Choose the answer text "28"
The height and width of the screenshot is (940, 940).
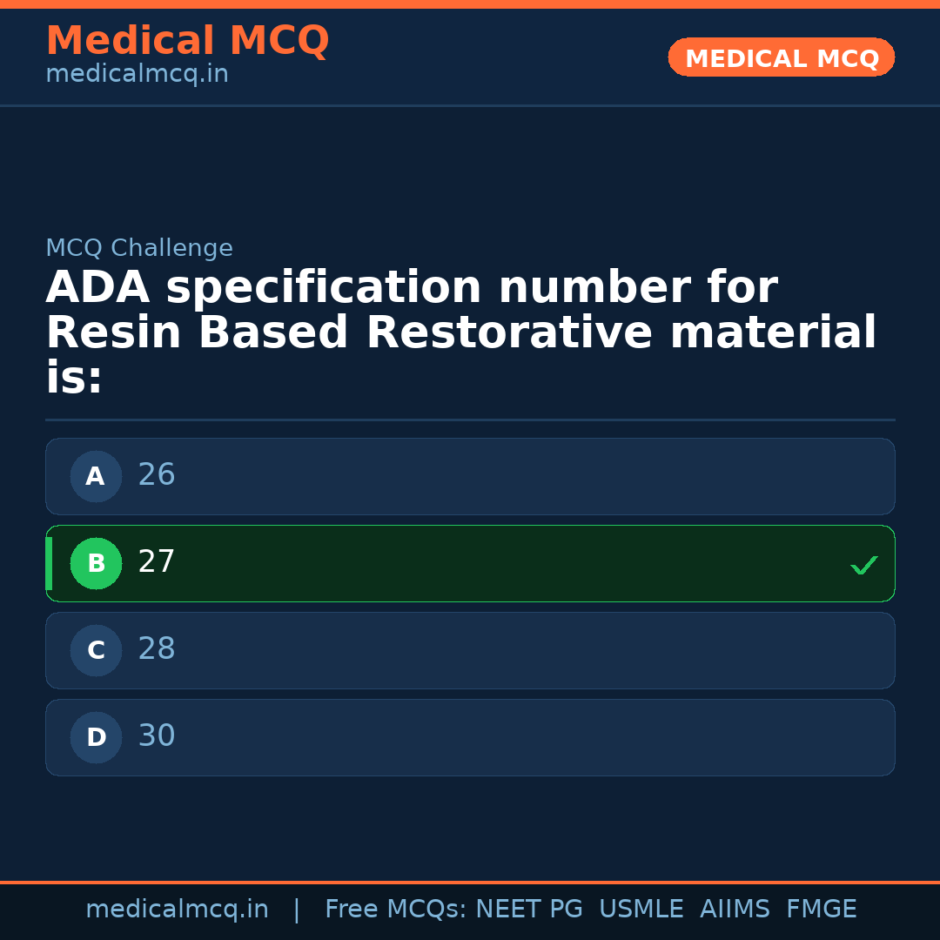tap(157, 649)
